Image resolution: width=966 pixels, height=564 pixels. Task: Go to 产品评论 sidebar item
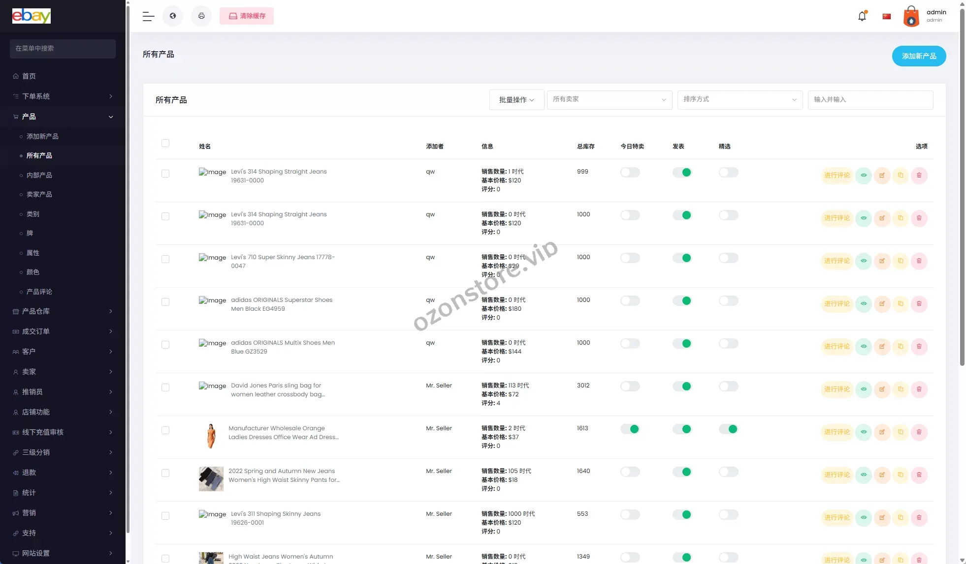tap(39, 292)
